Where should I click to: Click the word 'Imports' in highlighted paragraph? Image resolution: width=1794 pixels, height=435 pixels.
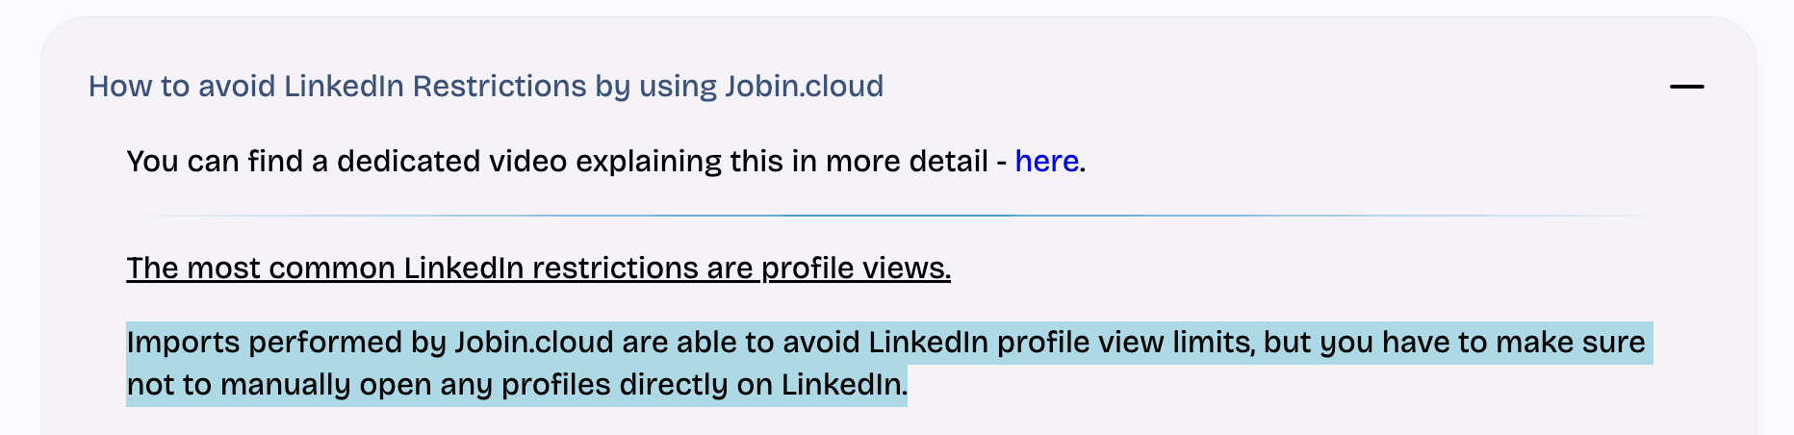pos(183,343)
